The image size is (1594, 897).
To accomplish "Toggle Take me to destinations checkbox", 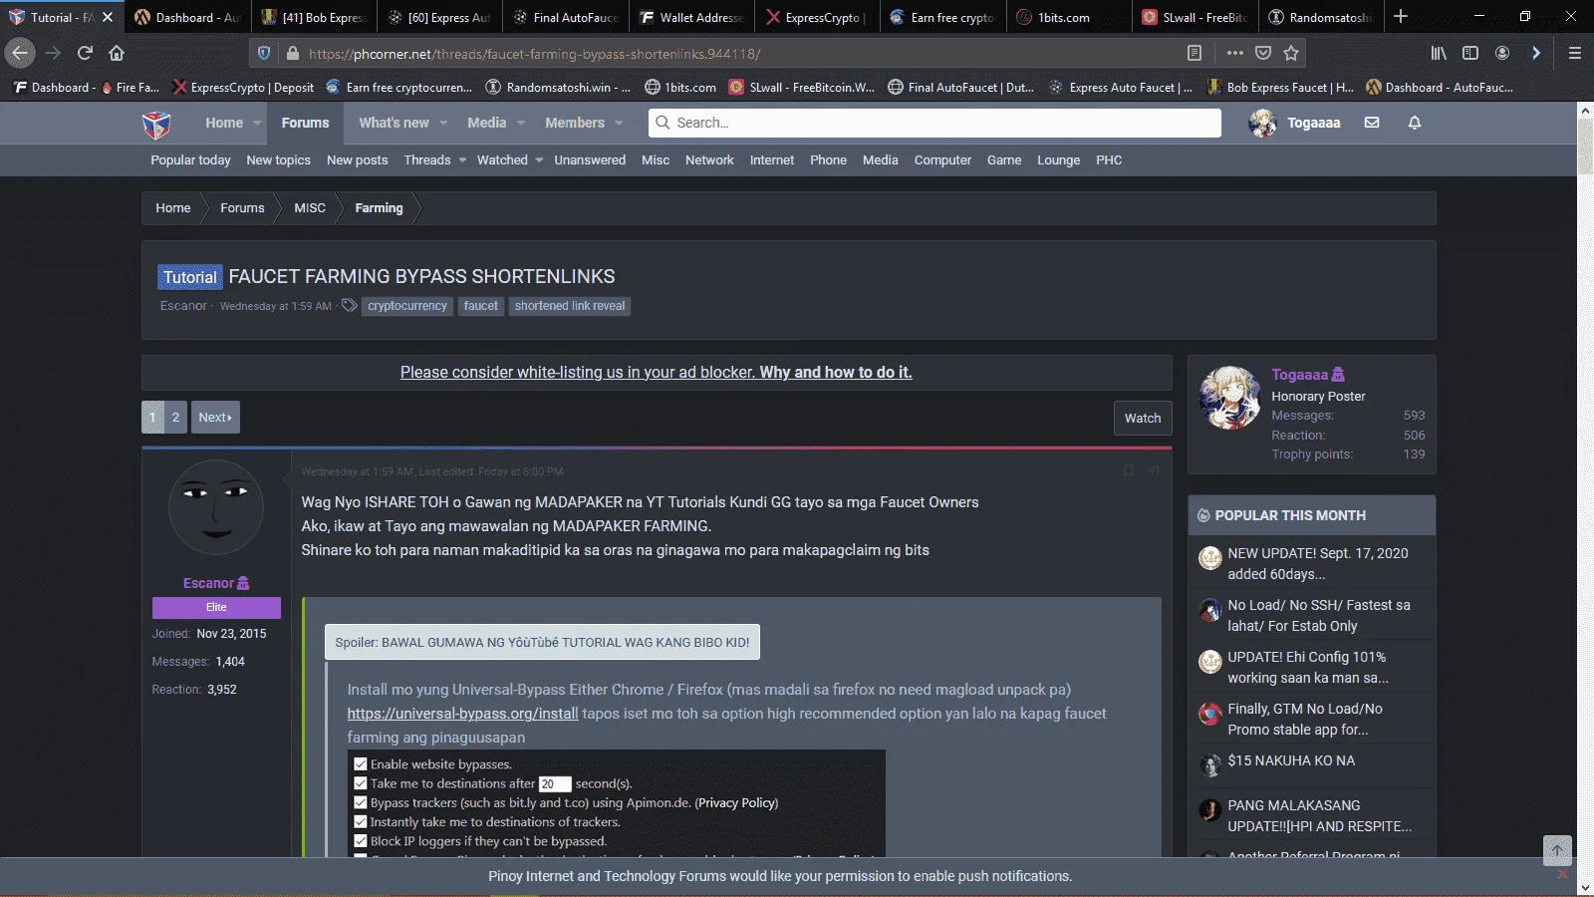I will (x=361, y=783).
